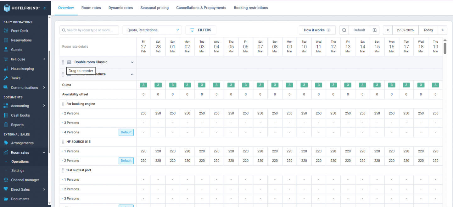Click the zoom-in magnifier next to Default
The height and width of the screenshot is (207, 453).
[x=374, y=30]
